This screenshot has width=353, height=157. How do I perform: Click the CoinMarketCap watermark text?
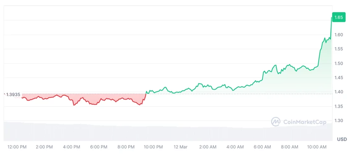coord(305,122)
